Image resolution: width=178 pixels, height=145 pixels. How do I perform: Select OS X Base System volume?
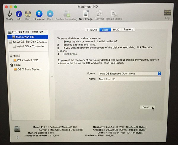(29, 70)
